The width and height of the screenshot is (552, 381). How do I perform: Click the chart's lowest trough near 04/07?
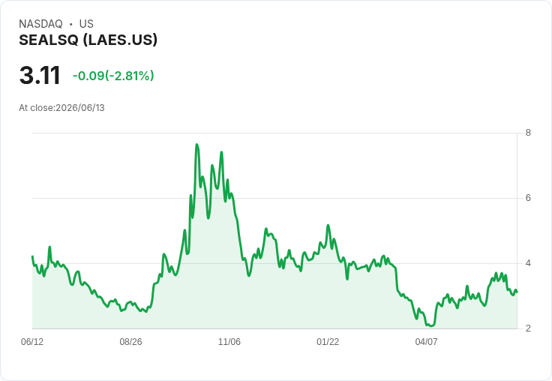click(431, 325)
